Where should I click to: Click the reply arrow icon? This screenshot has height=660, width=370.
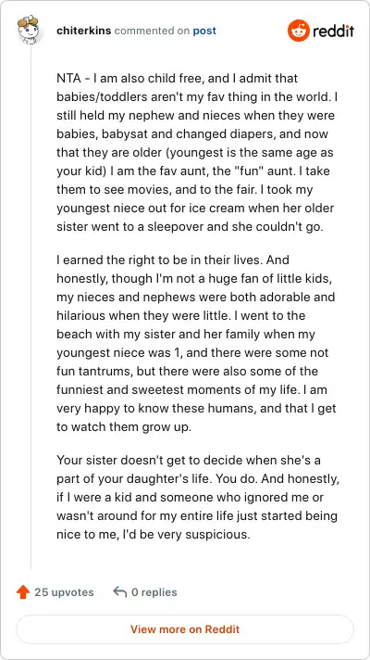[120, 592]
